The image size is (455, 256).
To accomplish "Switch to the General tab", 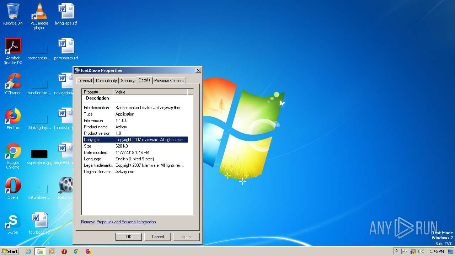I will (85, 81).
